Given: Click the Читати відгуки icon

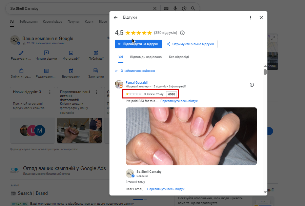Looking at the screenshot, I should pos(46,53).
